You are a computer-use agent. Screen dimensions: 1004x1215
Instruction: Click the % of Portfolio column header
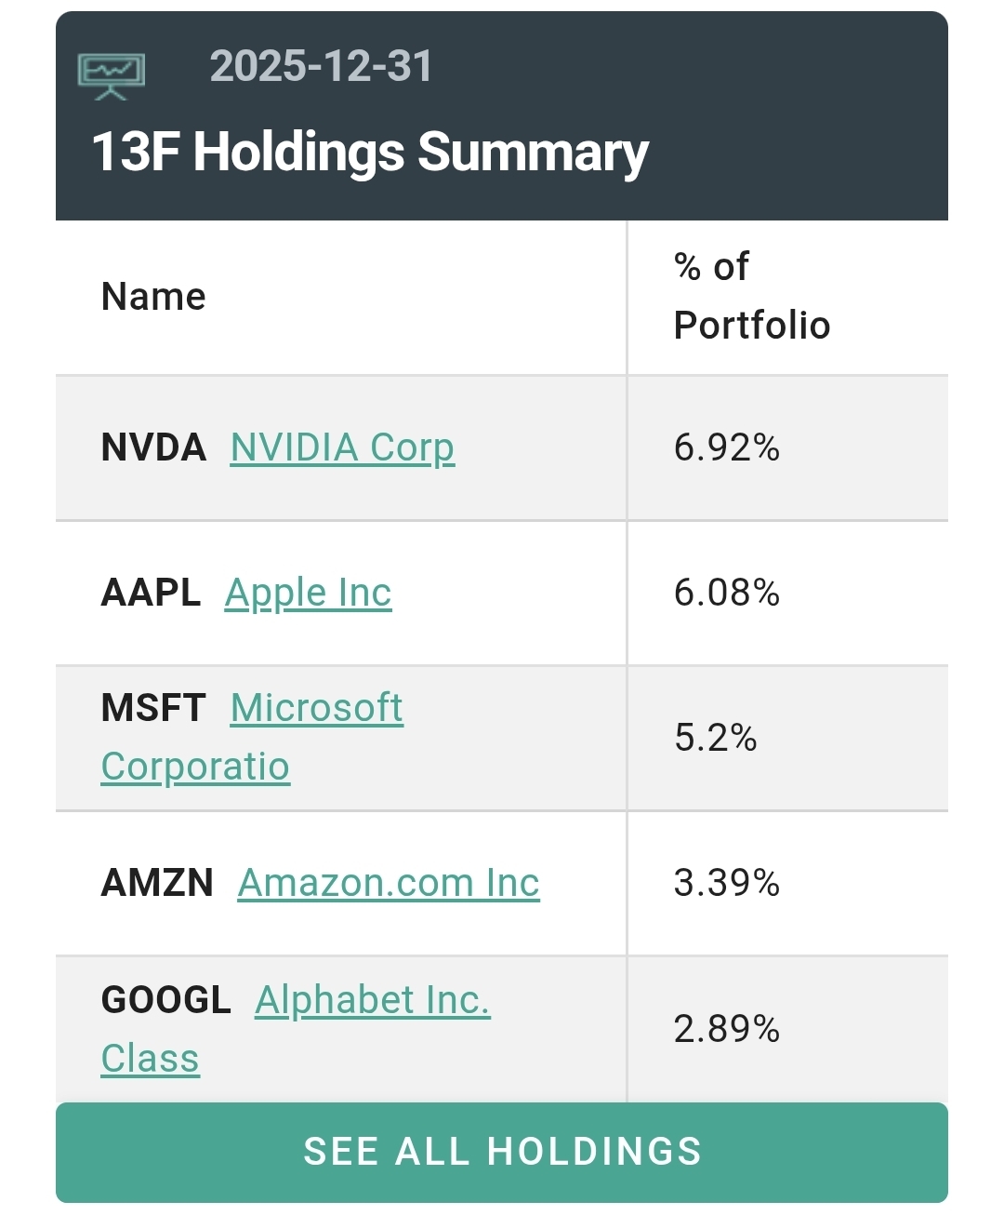pyautogui.click(x=751, y=296)
